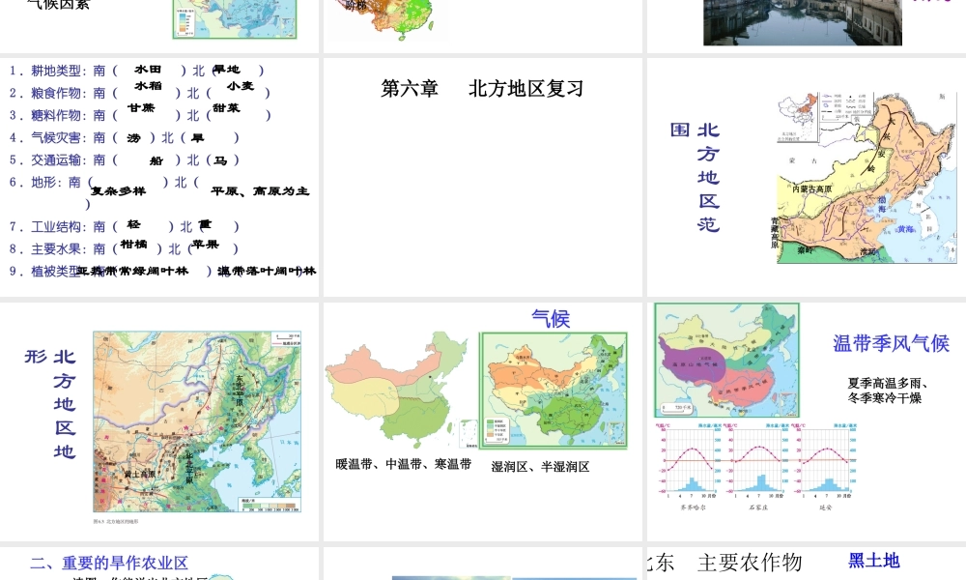Click the line 8. 主要水果
The width and height of the screenshot is (966, 580).
pyautogui.click(x=124, y=248)
